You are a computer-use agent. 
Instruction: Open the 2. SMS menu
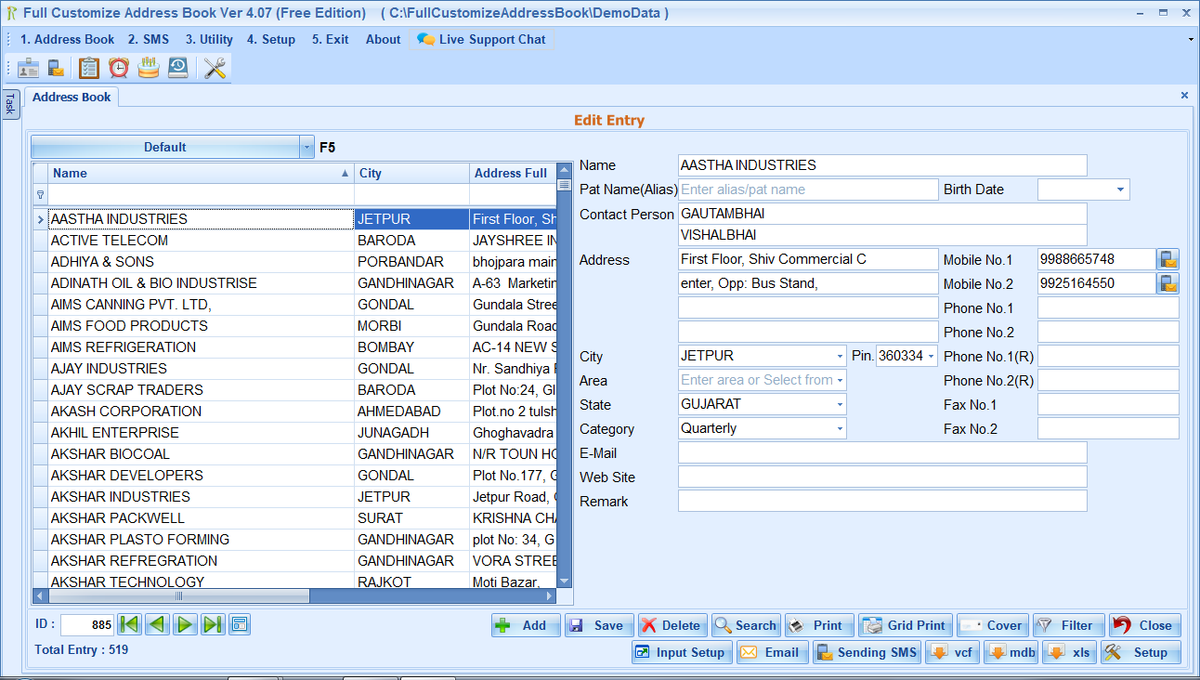pos(149,39)
